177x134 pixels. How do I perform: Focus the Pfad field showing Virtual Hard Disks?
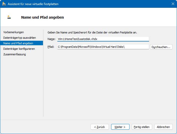[x=103, y=47]
